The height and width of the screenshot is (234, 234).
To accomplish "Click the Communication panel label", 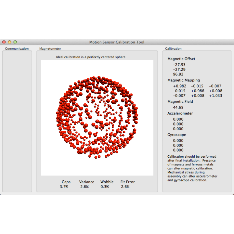I will coord(17,49).
